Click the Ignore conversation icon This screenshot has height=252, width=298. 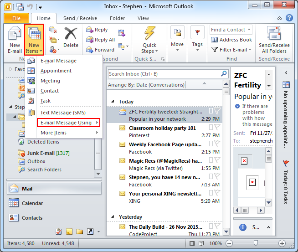click(x=53, y=30)
